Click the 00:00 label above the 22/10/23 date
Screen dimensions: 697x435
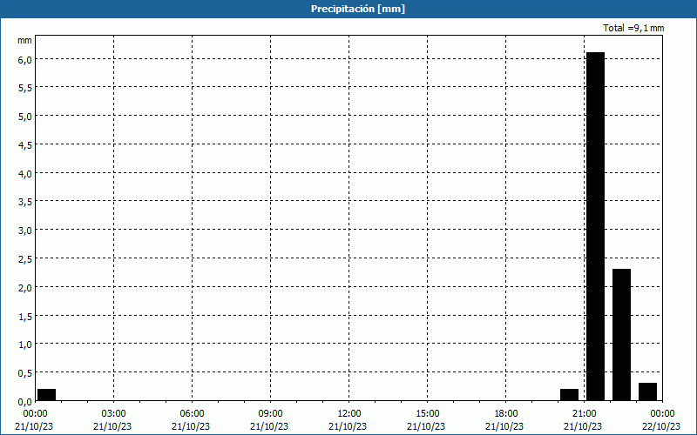[662, 414]
